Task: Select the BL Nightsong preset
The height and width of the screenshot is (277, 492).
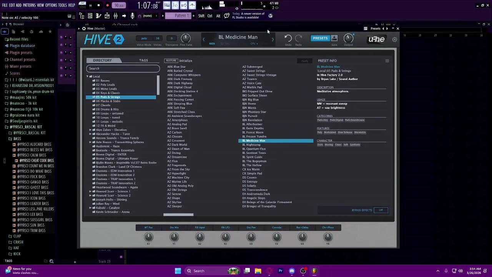Action: click(x=251, y=145)
